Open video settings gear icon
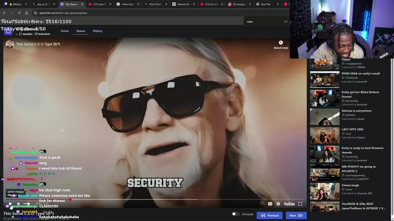This screenshot has width=394, height=221. [278, 204]
